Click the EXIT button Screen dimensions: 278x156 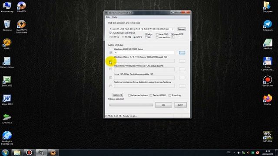(x=180, y=105)
